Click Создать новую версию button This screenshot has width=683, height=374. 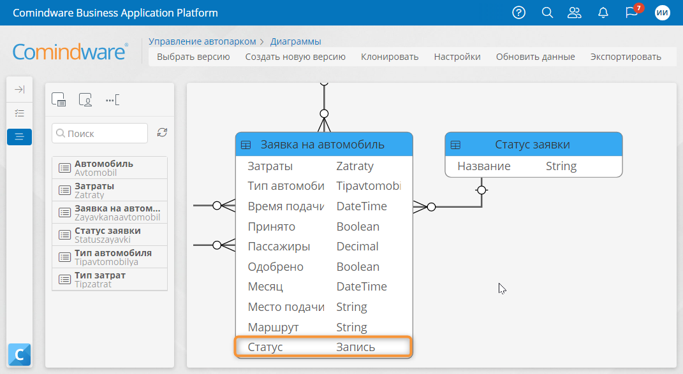(x=295, y=57)
